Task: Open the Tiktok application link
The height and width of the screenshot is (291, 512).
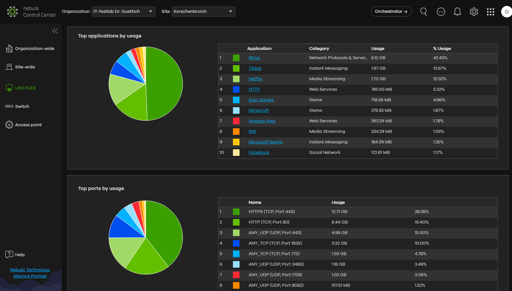Action: click(255, 68)
